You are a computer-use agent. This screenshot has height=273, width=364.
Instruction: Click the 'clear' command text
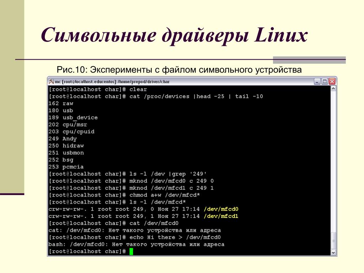(x=138, y=89)
